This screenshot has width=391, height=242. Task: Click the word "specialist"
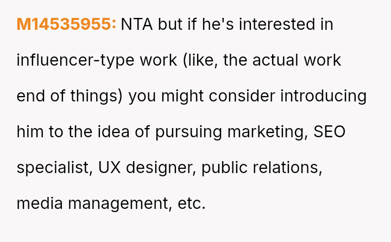click(x=53, y=168)
